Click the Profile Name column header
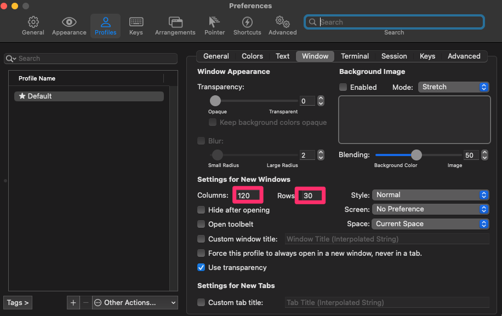502x316 pixels. pos(86,78)
